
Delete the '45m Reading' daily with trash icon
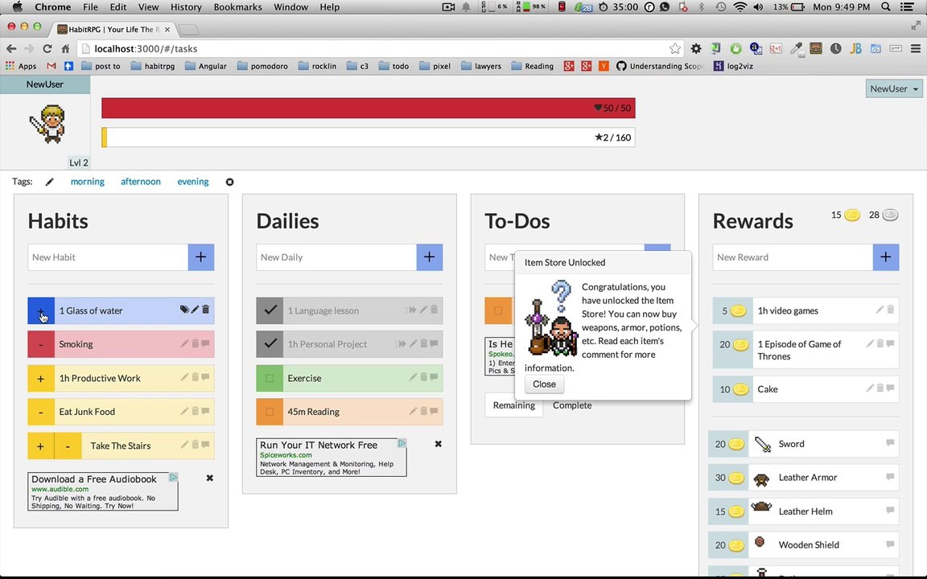point(424,411)
